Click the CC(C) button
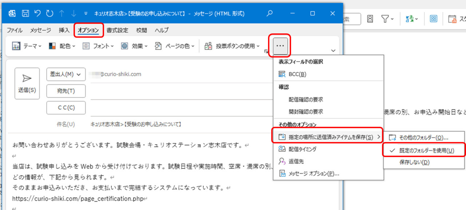The width and height of the screenshot is (466, 210). pos(66,108)
